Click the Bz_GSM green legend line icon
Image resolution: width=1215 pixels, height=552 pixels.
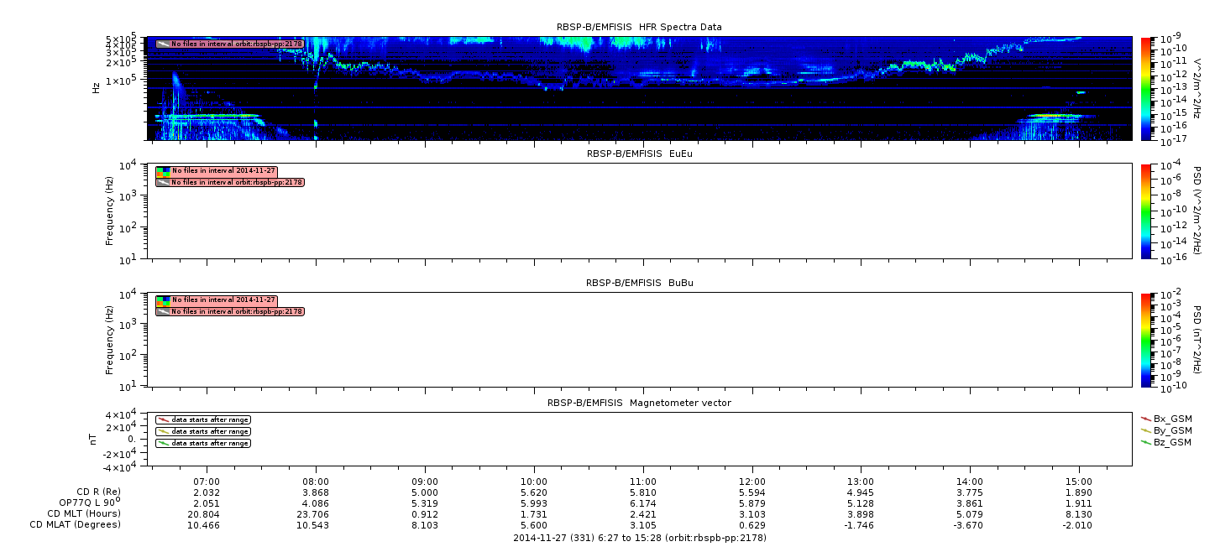pos(1146,442)
